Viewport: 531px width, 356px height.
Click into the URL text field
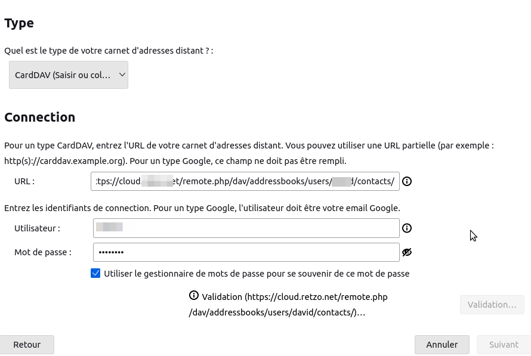pyautogui.click(x=246, y=181)
